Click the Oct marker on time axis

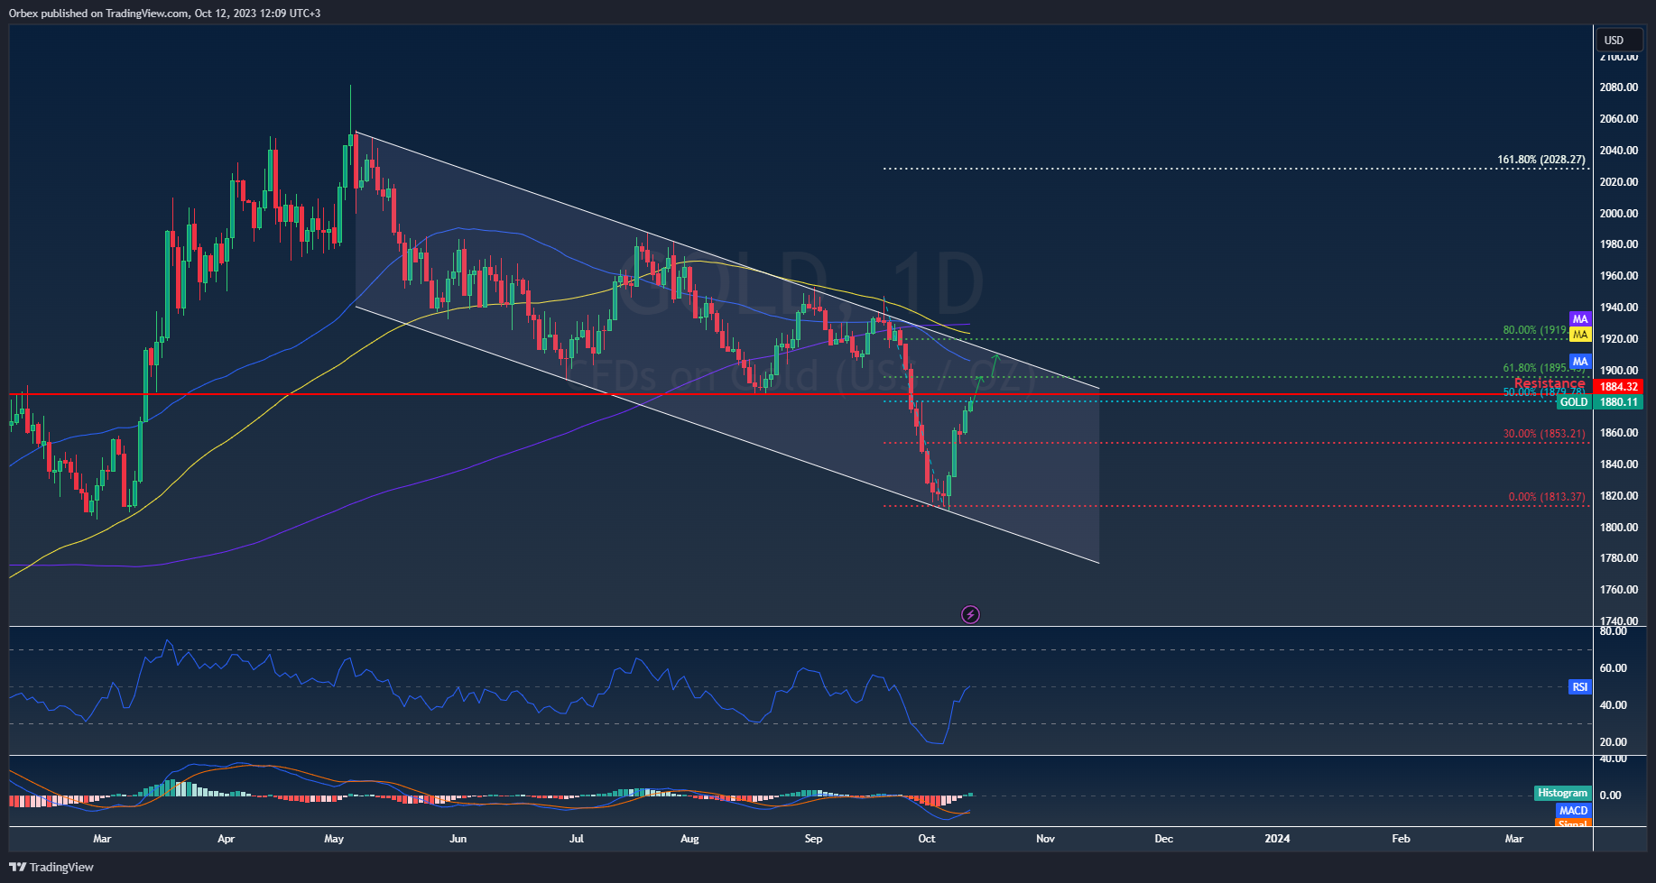[927, 839]
